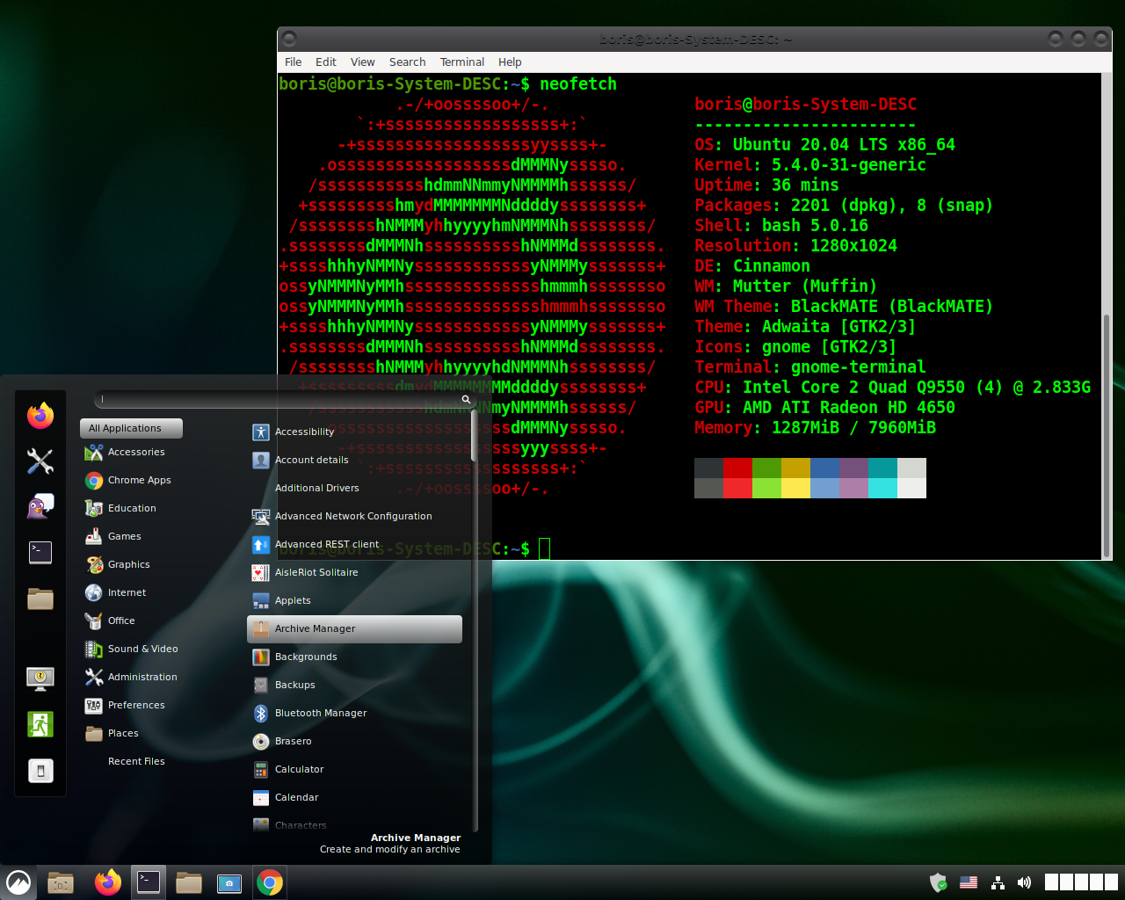Click the show-desktop folder icon in panel
The image size is (1125, 900).
click(61, 882)
